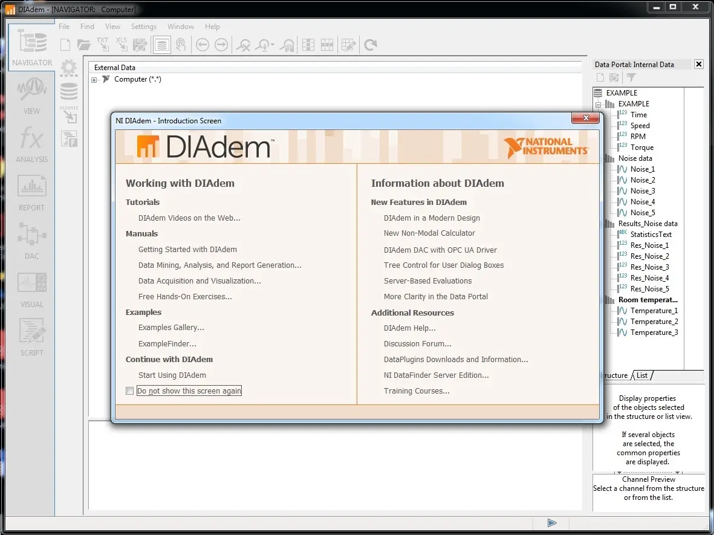Expand the Computer (*.*) tree node
This screenshot has width=714, height=535.
[94, 80]
